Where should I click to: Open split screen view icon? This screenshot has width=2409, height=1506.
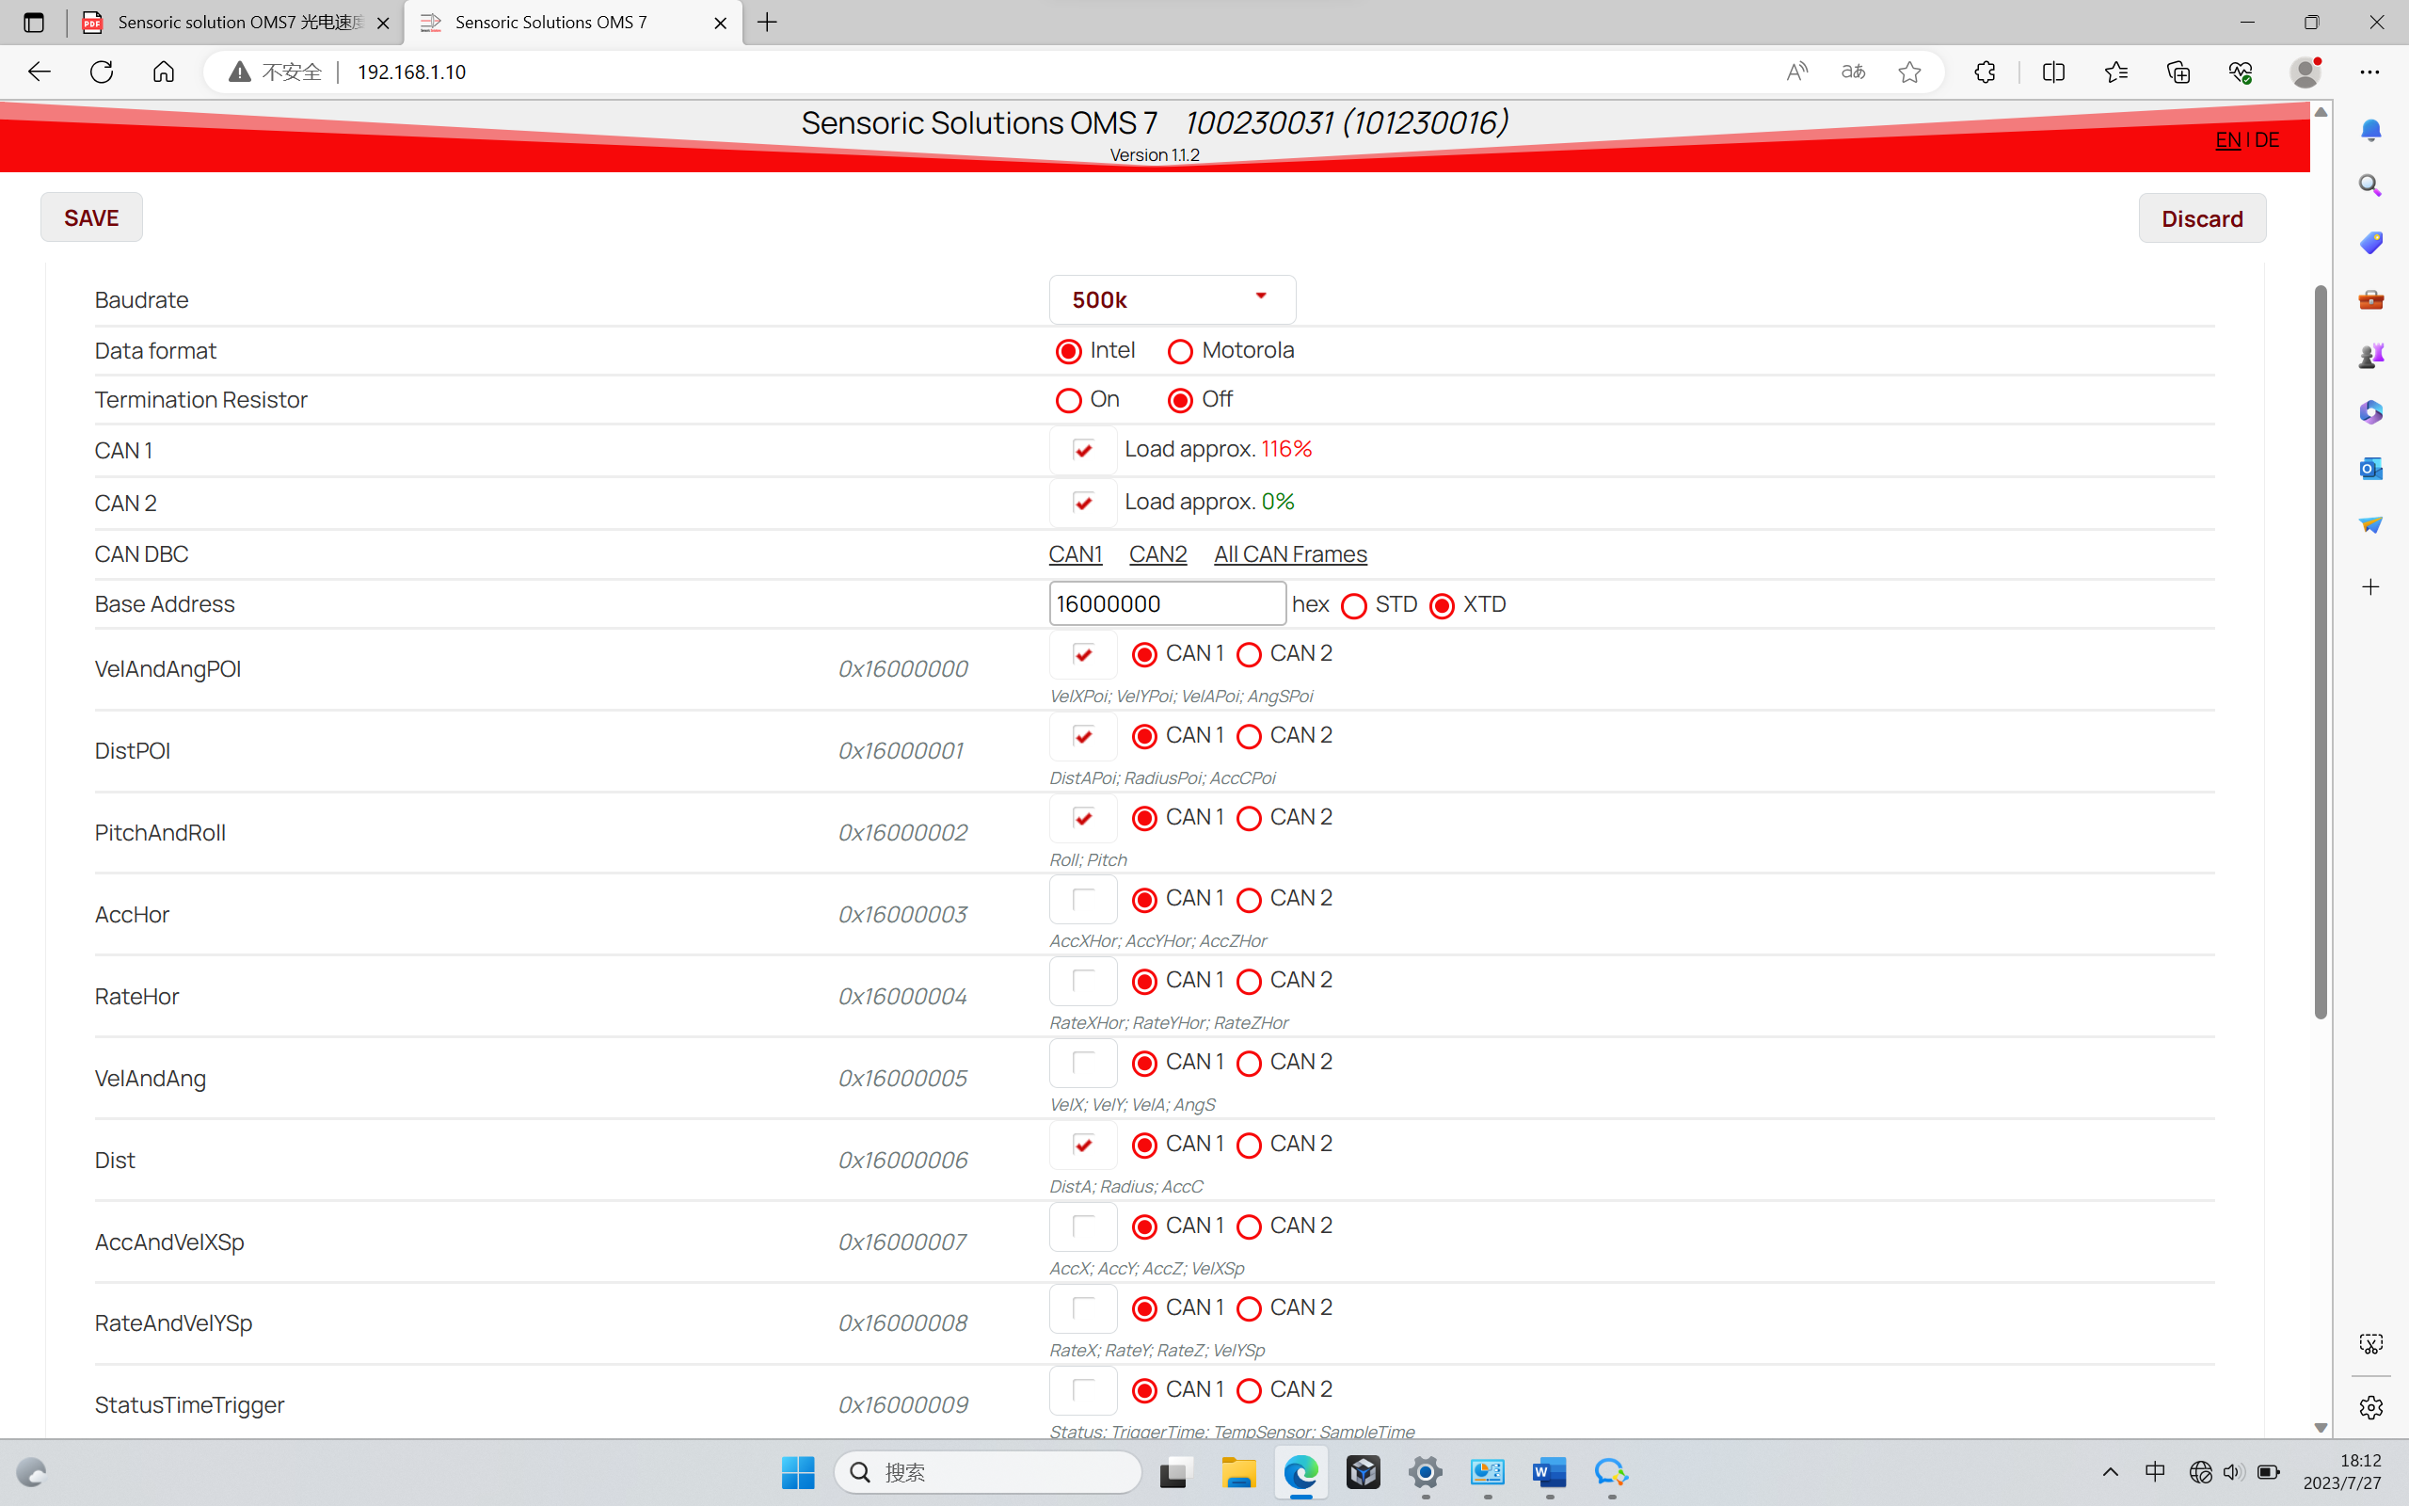tap(2052, 72)
